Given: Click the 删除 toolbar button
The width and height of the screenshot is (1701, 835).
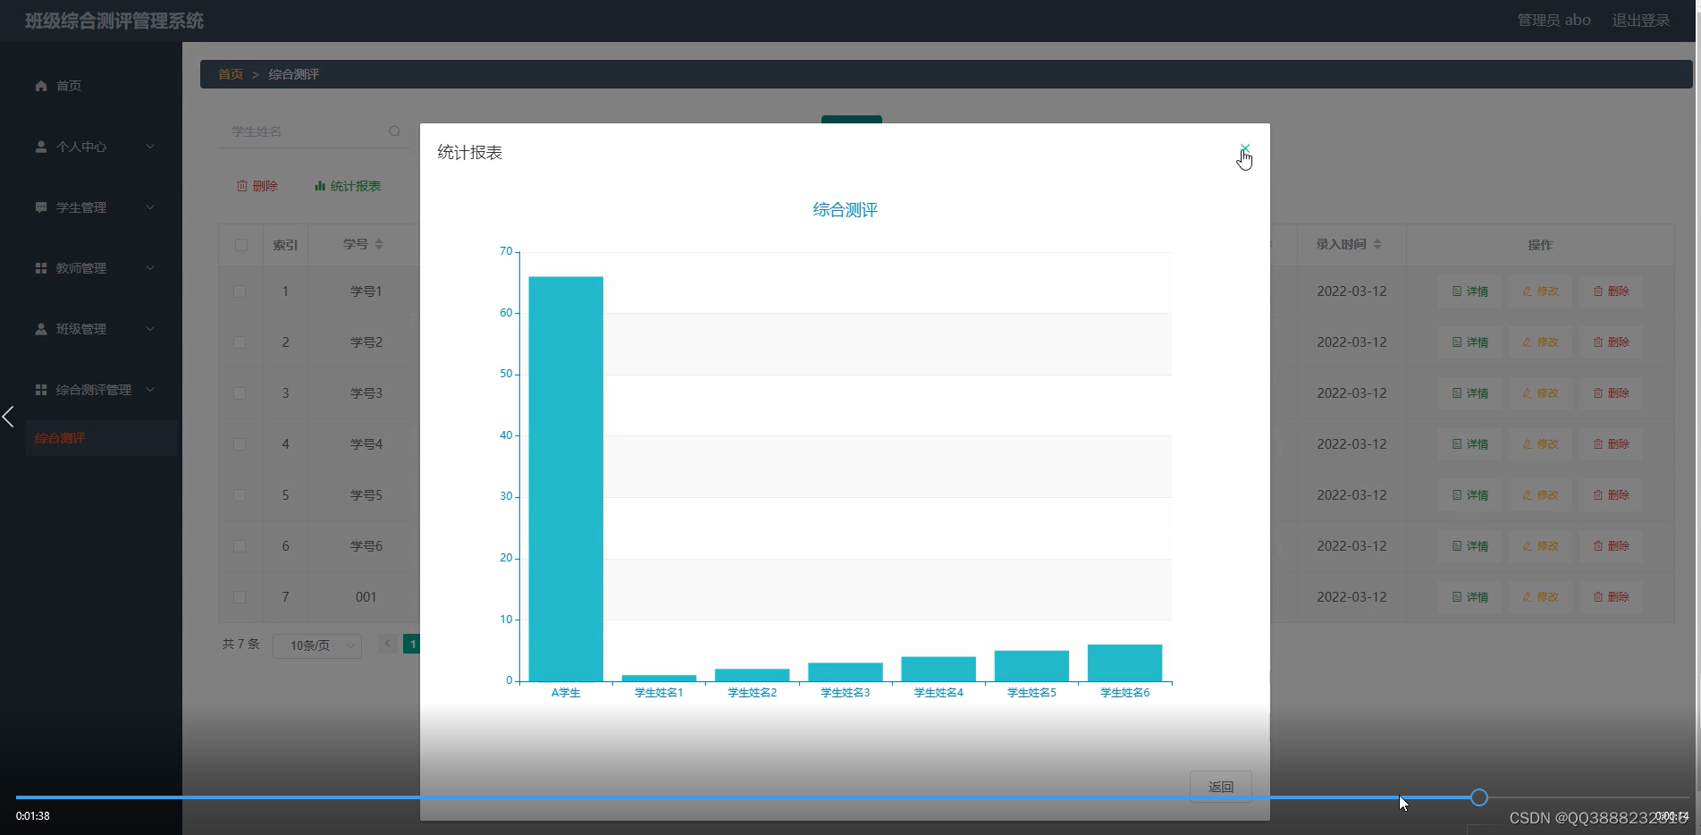Looking at the screenshot, I should pos(257,186).
